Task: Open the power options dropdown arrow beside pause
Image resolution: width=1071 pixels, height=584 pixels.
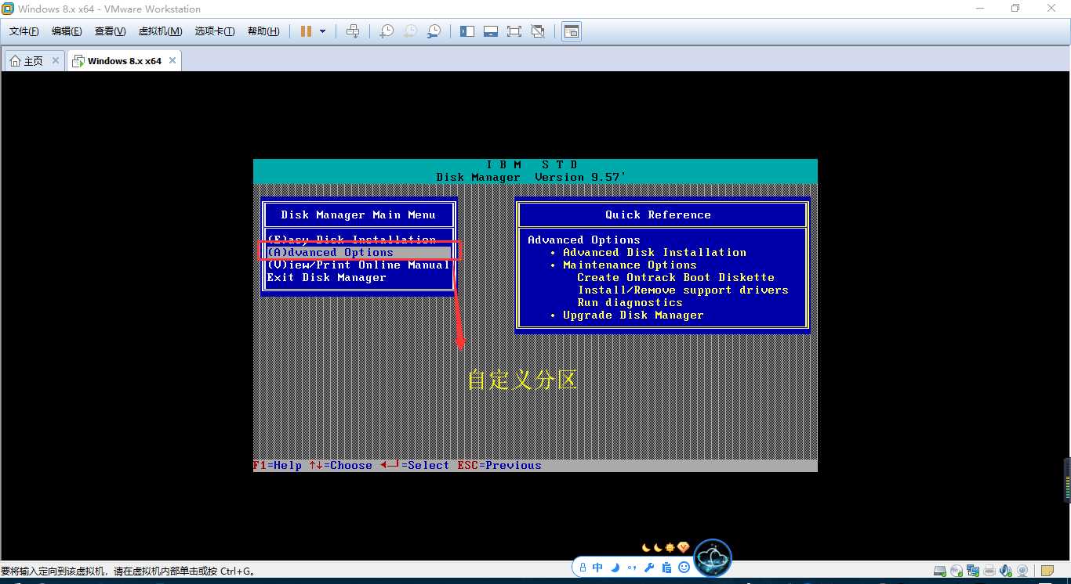Action: tap(323, 31)
